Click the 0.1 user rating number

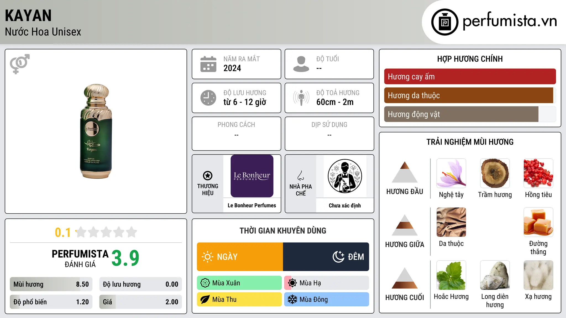pos(63,232)
